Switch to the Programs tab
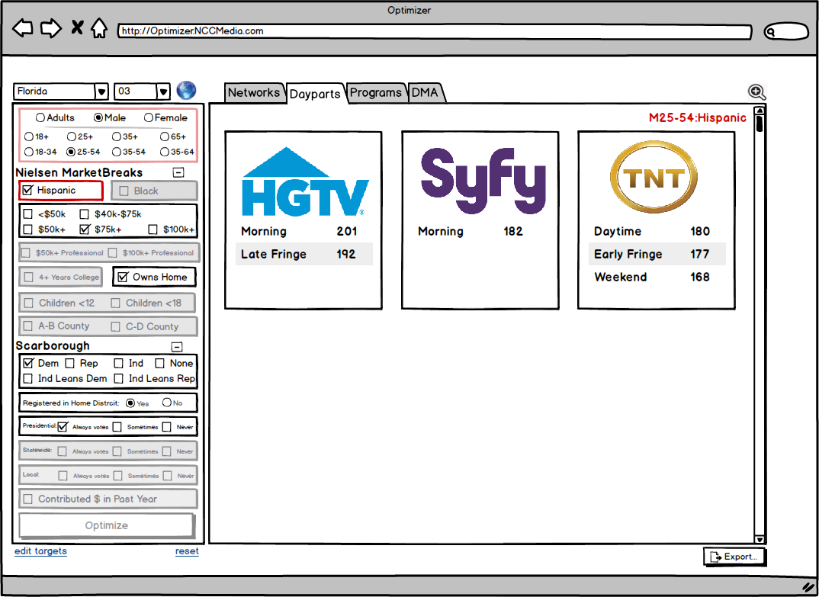Screen dimensions: 819x597 (x=375, y=92)
